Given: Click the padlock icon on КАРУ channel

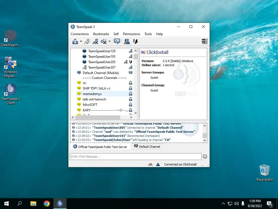Looking at the screenshot, I should 131,110.
